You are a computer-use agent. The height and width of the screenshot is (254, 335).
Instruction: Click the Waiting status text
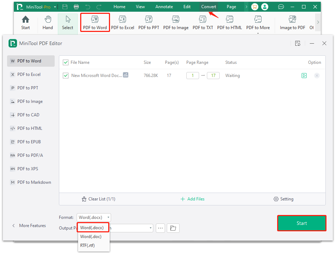click(x=232, y=76)
